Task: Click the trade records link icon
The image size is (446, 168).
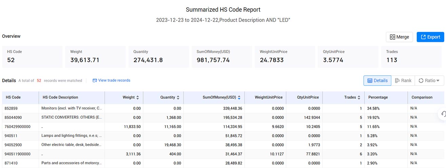Action: coord(95,80)
